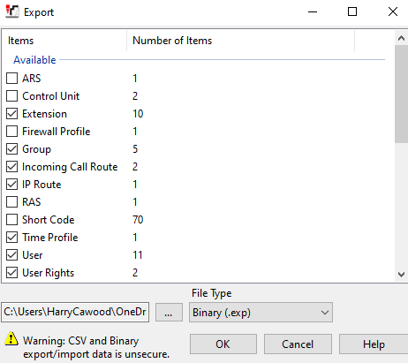Maximize the Export window
The height and width of the screenshot is (363, 408).
352,11
